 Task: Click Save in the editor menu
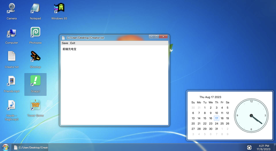point(65,43)
